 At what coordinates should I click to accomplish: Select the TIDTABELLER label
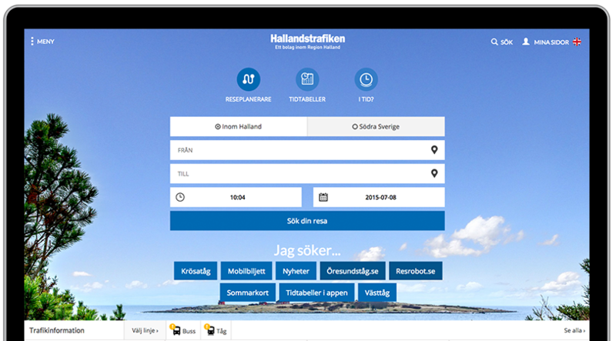pos(307,99)
